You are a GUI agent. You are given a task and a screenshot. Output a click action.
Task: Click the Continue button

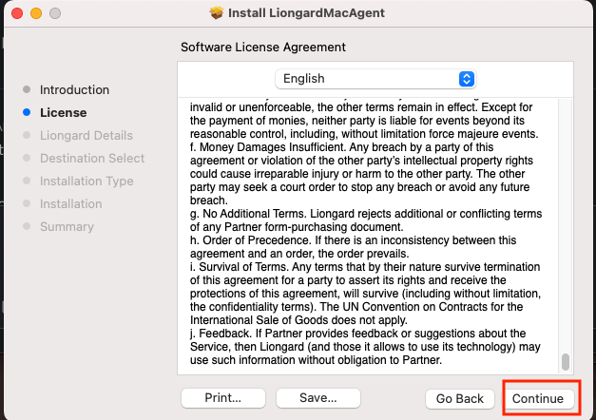coord(538,398)
